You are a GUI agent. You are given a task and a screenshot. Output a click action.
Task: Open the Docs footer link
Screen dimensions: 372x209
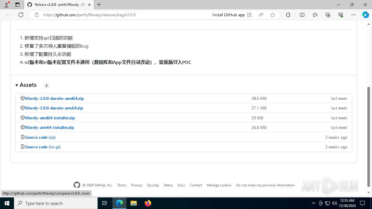pos(181,185)
